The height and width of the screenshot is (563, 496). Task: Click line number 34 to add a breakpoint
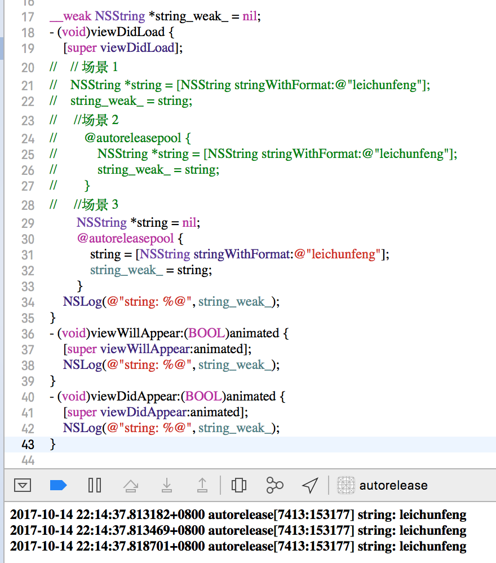[x=28, y=302]
